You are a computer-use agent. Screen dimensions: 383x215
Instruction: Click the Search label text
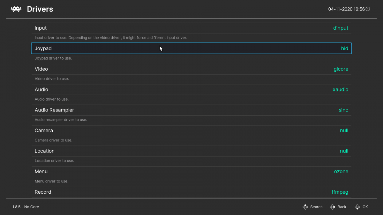[316, 207]
